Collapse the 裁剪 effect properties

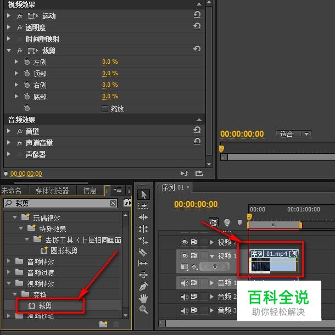pos(9,51)
